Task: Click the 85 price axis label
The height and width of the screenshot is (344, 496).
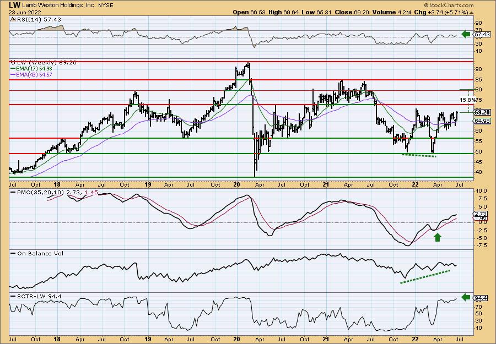Action: [478, 80]
